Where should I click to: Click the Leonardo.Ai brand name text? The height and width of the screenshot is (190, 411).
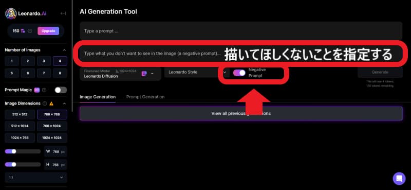pyautogui.click(x=32, y=14)
